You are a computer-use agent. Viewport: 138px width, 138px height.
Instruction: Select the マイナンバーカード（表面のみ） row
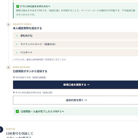(76, 44)
